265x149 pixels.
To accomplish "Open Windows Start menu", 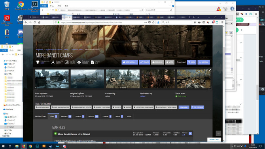I will pyautogui.click(x=3, y=146).
